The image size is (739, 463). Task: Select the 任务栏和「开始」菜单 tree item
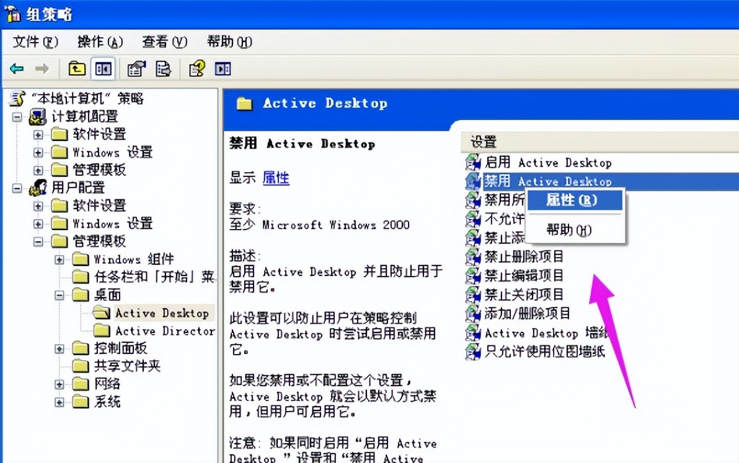coord(154,277)
